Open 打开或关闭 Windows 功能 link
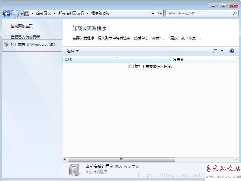Viewport: 241px width, 181px height. point(33,45)
